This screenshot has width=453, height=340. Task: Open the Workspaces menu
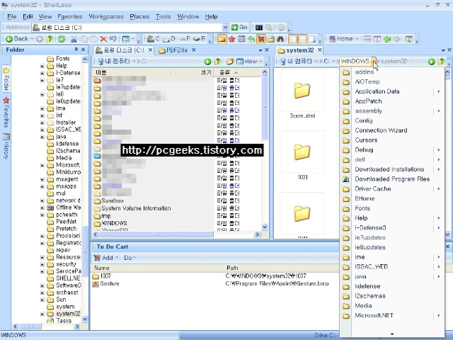[x=106, y=16]
